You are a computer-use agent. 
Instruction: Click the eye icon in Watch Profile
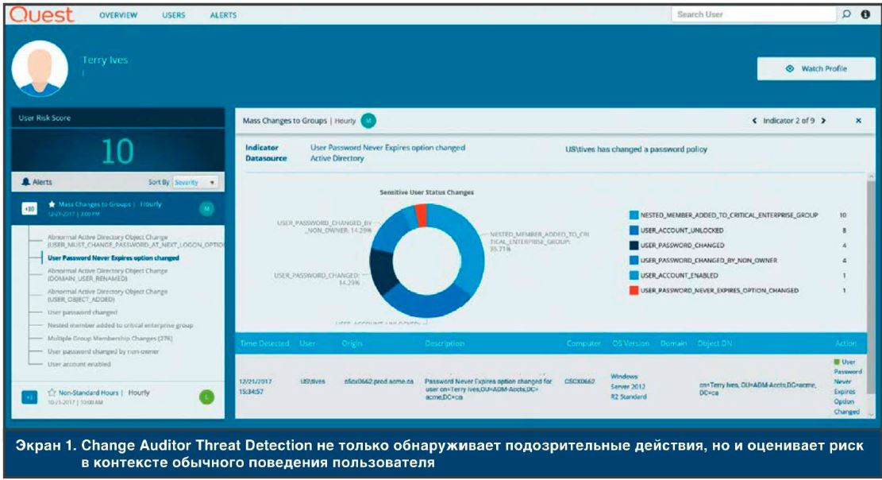(x=790, y=68)
